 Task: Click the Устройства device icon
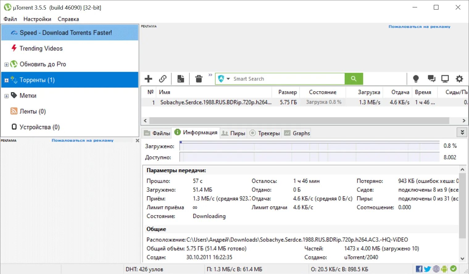point(14,127)
